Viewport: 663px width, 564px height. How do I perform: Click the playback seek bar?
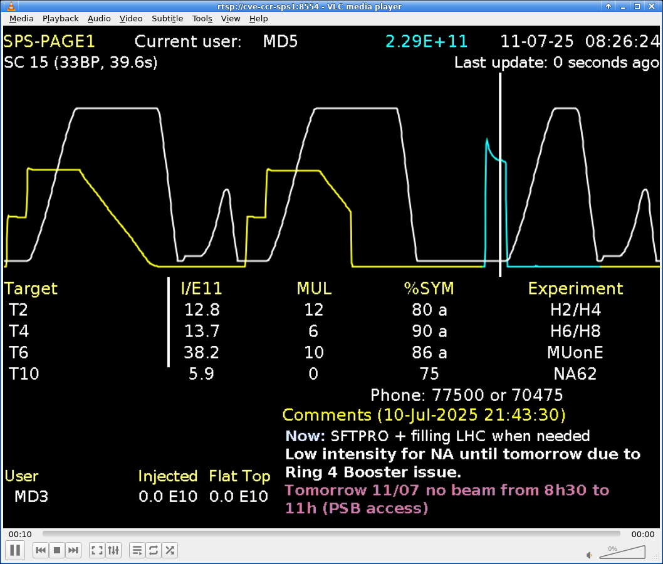coord(332,534)
